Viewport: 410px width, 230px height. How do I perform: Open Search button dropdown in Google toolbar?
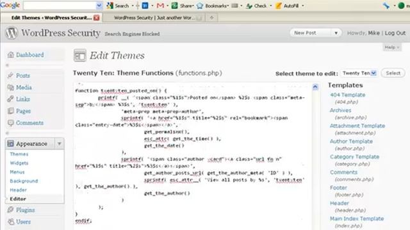tap(133, 6)
